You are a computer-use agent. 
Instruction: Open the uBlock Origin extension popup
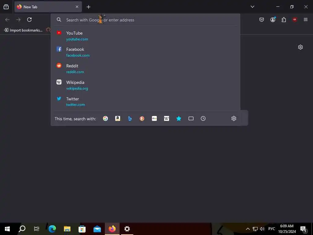pyautogui.click(x=295, y=19)
